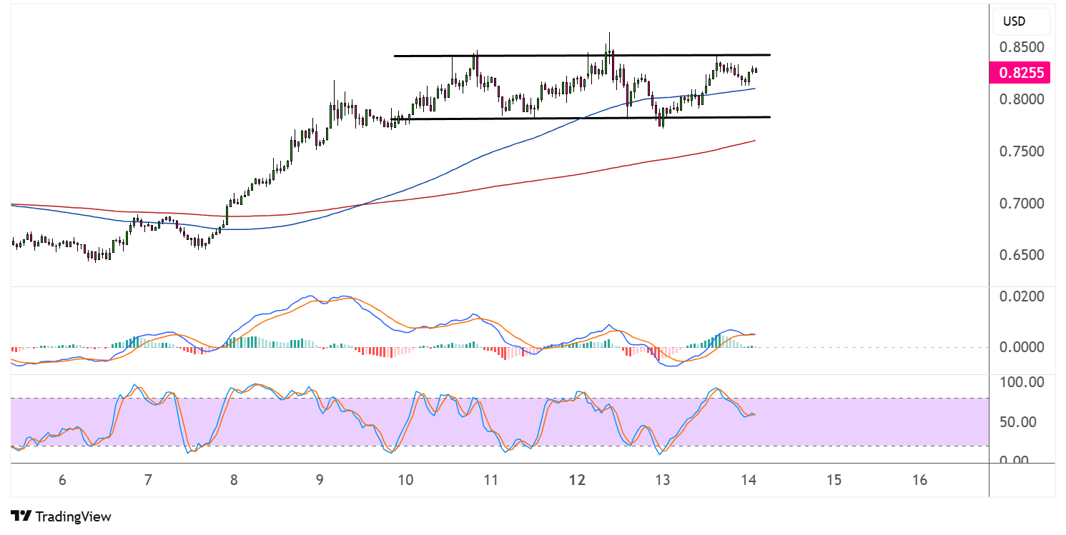Click the purple stochastic band area

[x=499, y=421]
